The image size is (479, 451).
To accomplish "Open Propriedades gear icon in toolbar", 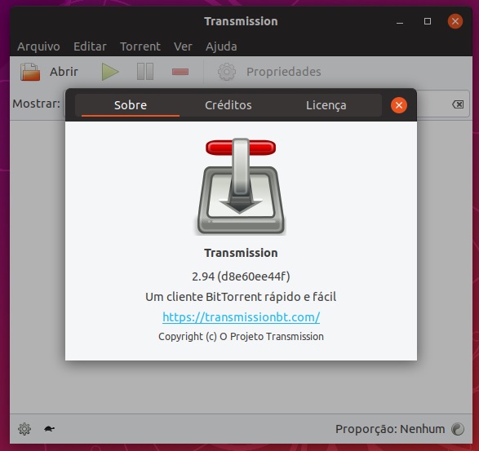I will (227, 72).
